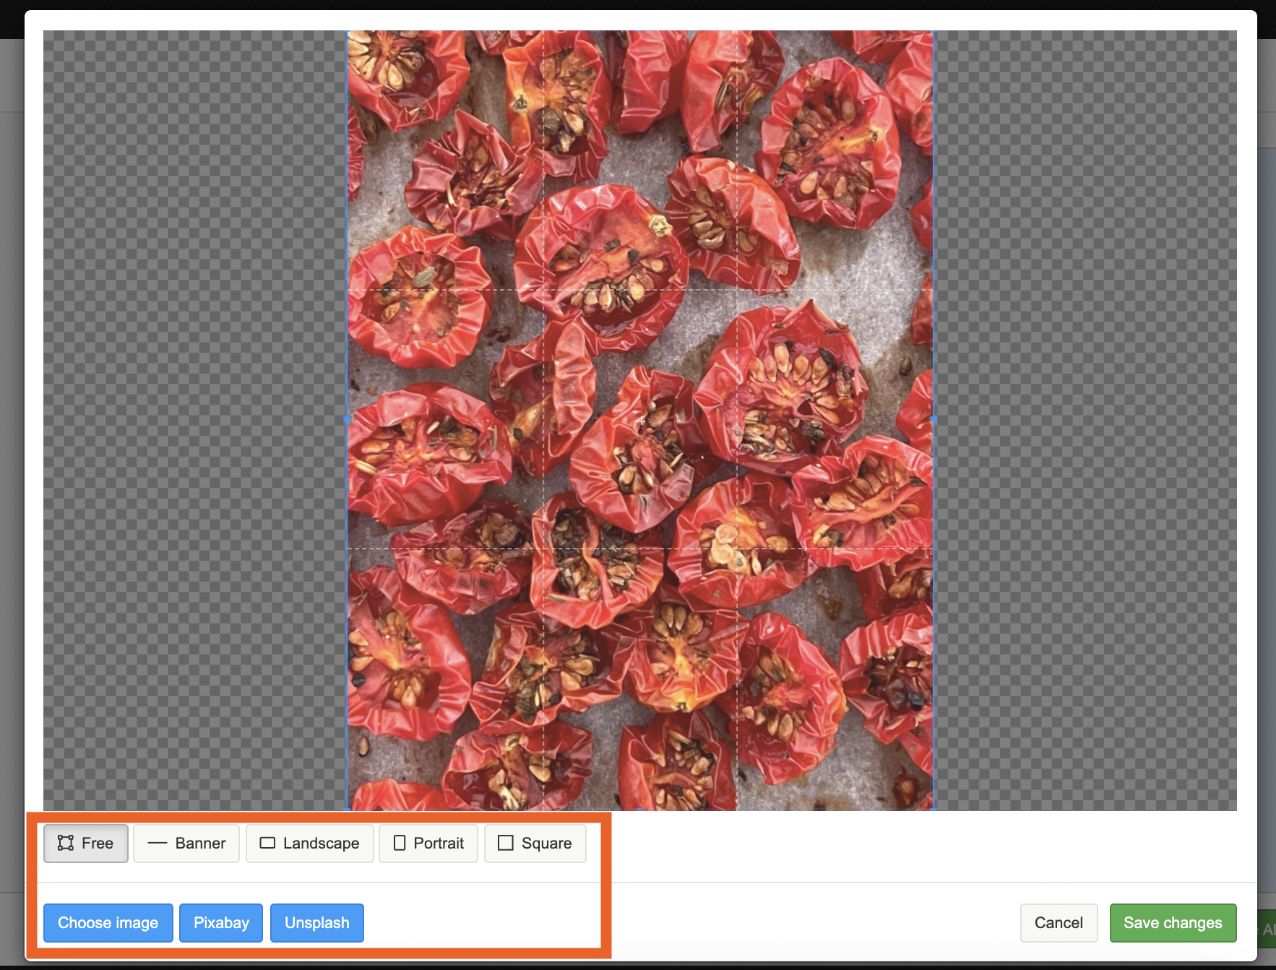Viewport: 1276px width, 970px height.
Task: Choose the Portrait orientation icon
Action: (x=400, y=843)
